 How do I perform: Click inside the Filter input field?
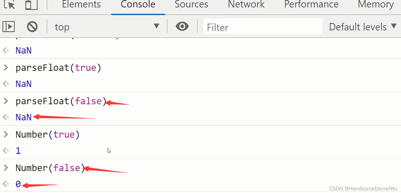click(x=262, y=26)
